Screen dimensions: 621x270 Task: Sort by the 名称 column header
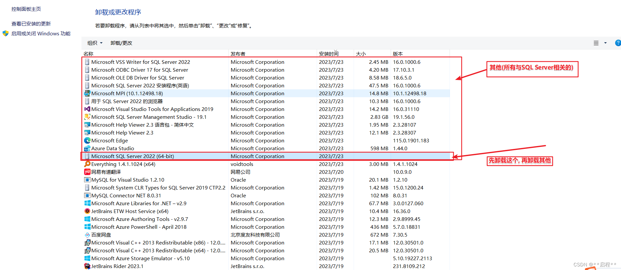88,54
